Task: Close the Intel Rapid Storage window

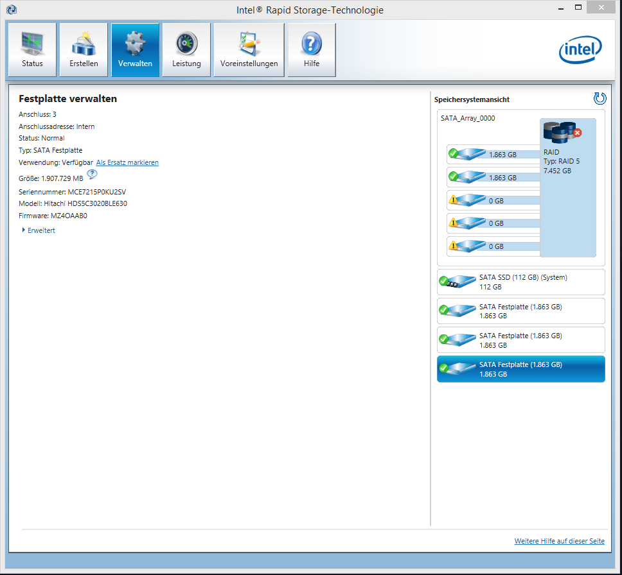Action: click(x=601, y=8)
